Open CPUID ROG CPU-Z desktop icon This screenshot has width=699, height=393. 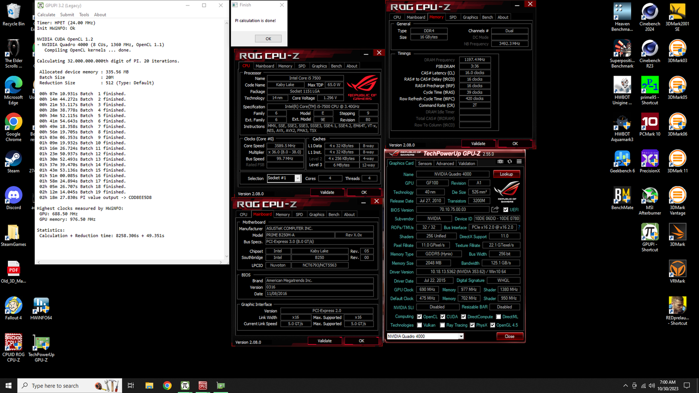(x=13, y=348)
